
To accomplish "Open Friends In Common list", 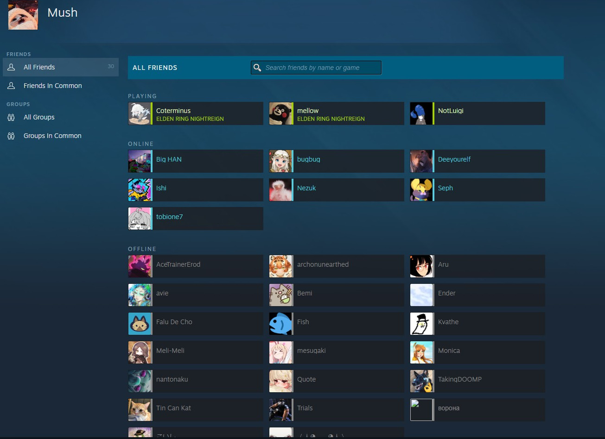I will [61, 86].
